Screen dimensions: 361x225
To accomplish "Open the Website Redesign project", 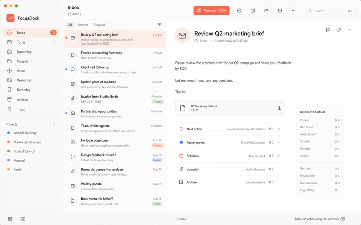I will tap(25, 133).
